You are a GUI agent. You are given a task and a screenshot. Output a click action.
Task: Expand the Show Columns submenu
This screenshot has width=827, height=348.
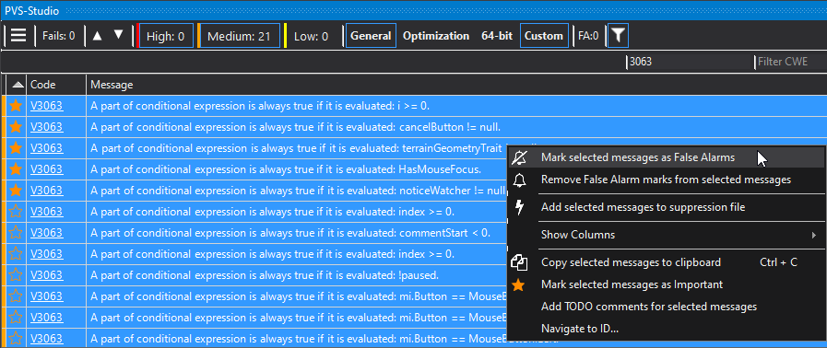(x=667, y=235)
